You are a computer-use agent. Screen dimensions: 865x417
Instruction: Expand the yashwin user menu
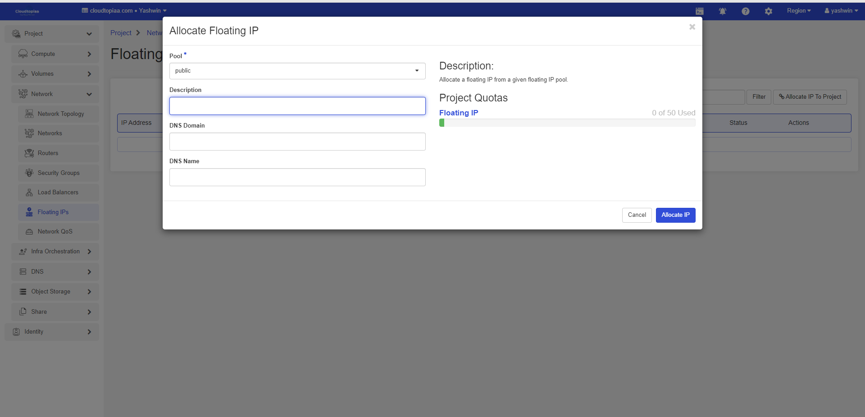[x=841, y=11]
